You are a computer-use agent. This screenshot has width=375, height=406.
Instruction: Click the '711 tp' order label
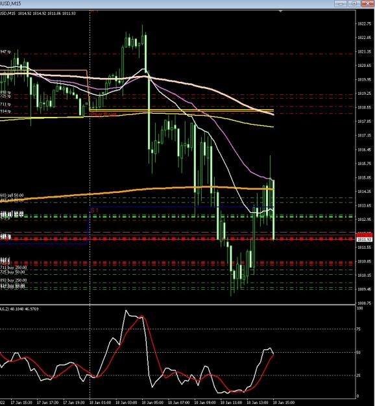click(5, 105)
